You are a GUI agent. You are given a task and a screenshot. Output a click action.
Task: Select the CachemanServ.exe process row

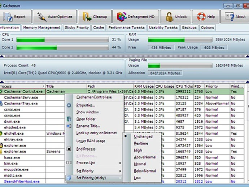click(122, 97)
